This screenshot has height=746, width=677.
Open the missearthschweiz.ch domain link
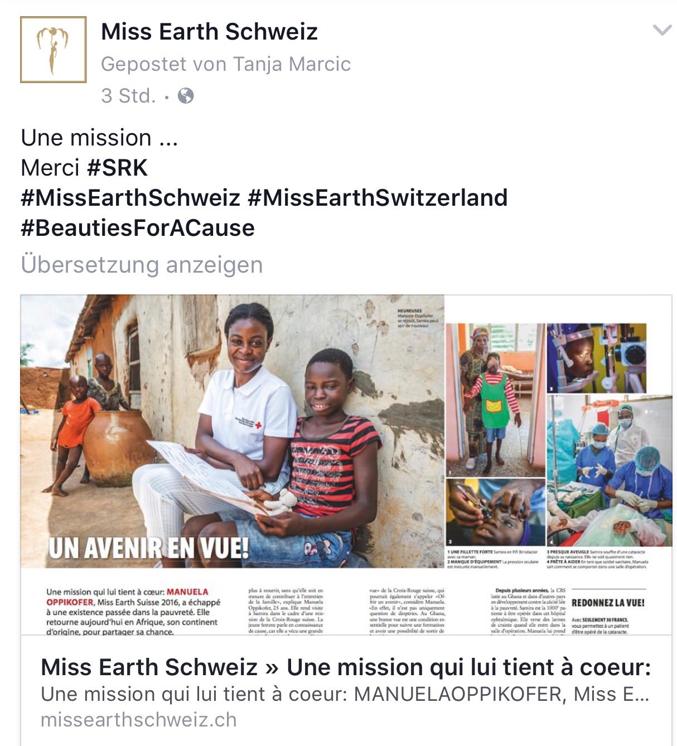pos(139,720)
